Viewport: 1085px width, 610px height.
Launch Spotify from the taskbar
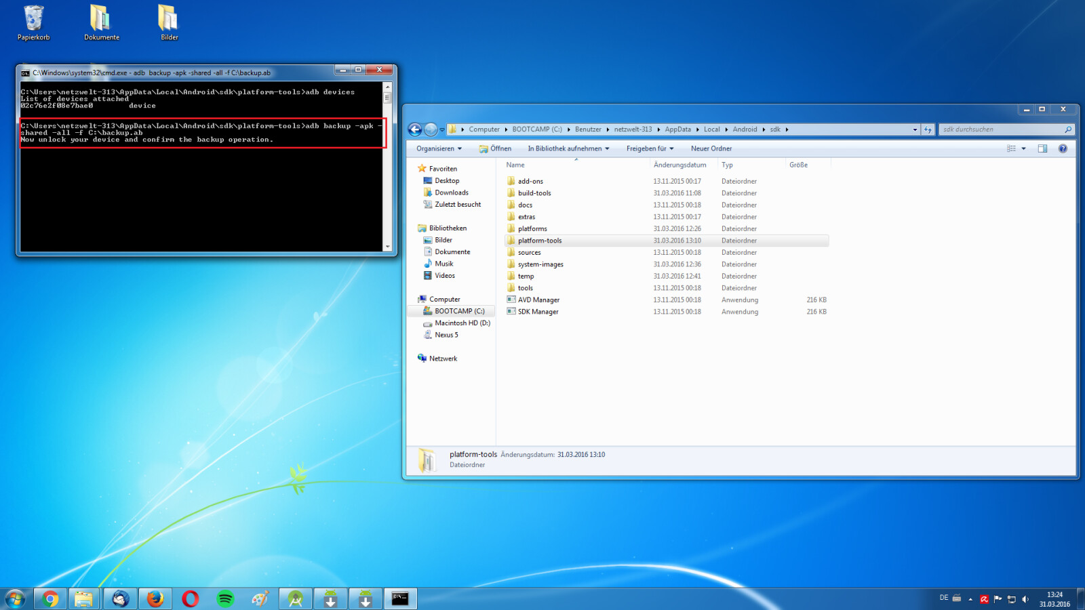point(226,598)
